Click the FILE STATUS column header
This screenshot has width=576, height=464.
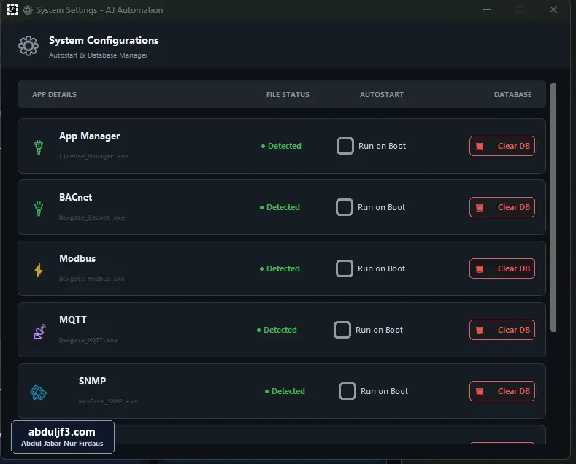tap(288, 94)
